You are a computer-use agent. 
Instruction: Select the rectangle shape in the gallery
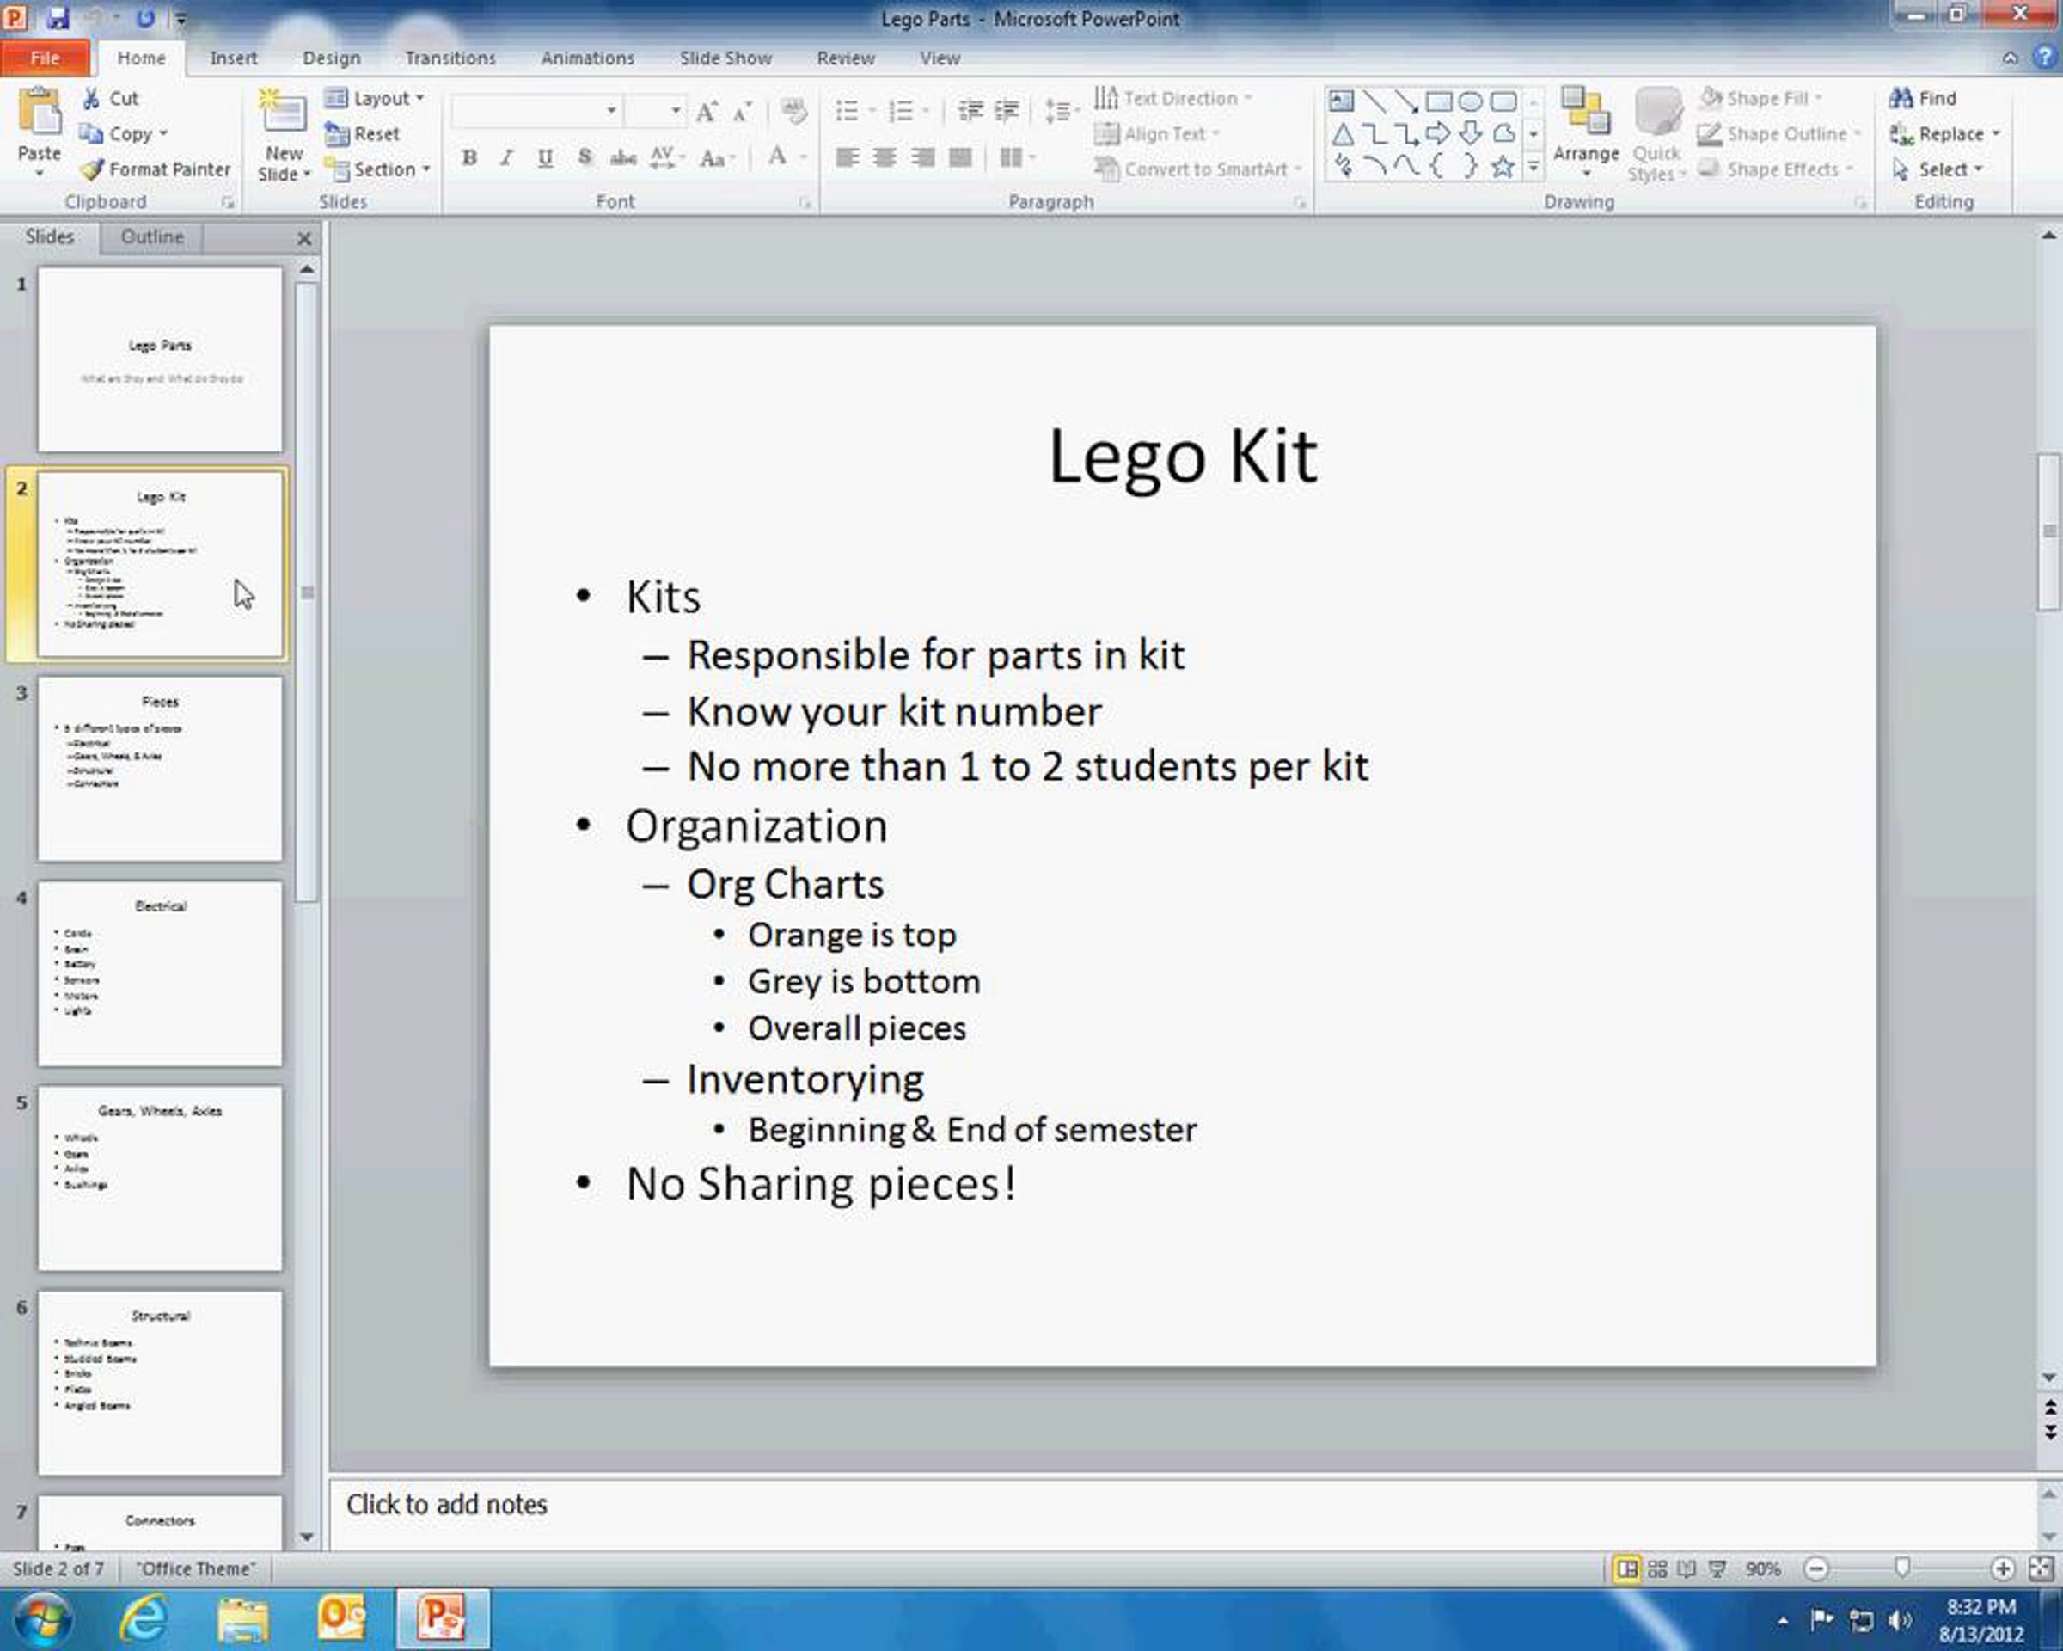click(x=1438, y=101)
